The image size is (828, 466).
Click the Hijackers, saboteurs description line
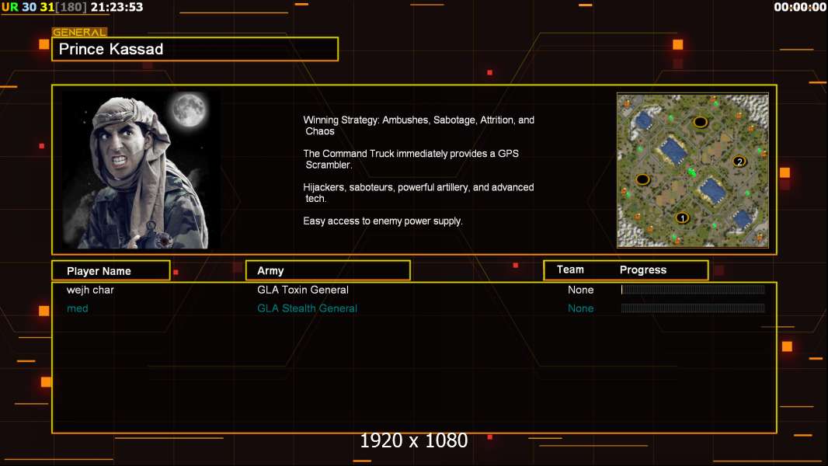pos(418,193)
